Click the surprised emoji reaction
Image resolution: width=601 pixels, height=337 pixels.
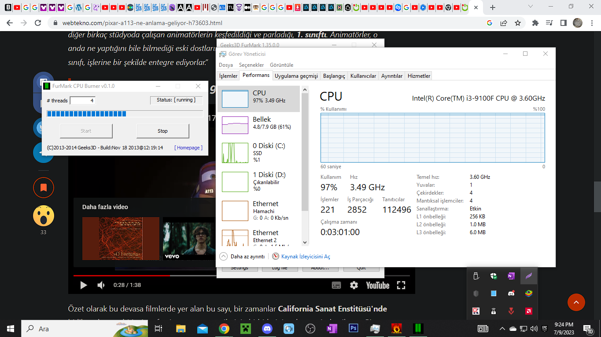coord(44,216)
